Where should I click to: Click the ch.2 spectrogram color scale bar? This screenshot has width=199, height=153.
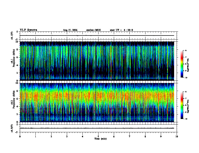[182, 105]
